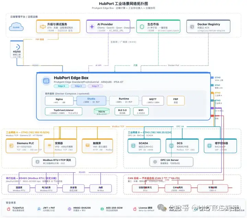Click the BLE 5.0 box
247x218 pixels.
(122, 111)
